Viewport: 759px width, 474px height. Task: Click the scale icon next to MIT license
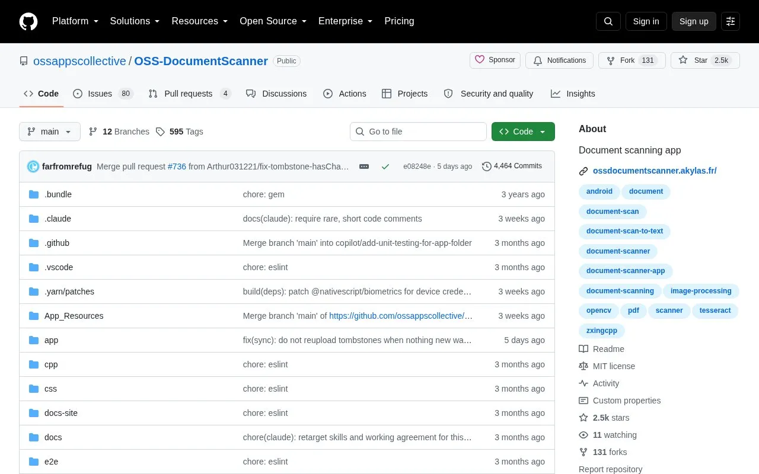click(583, 366)
